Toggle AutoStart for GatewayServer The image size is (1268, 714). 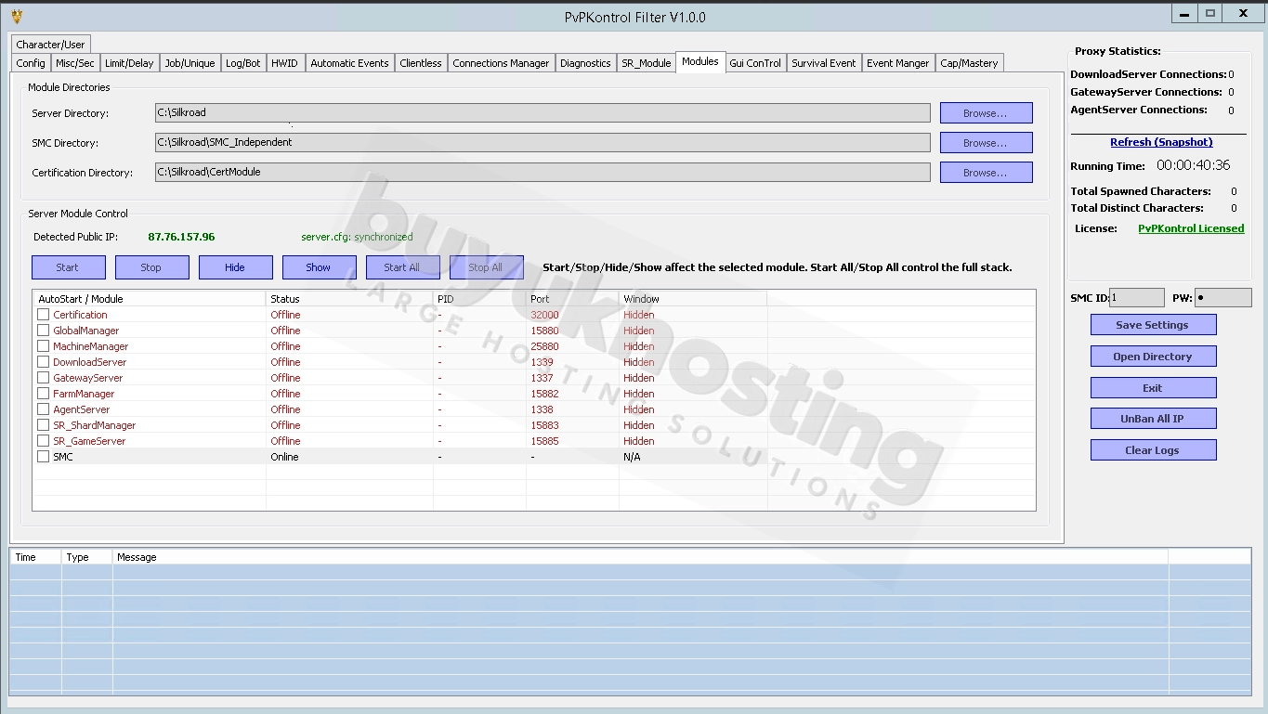point(43,378)
